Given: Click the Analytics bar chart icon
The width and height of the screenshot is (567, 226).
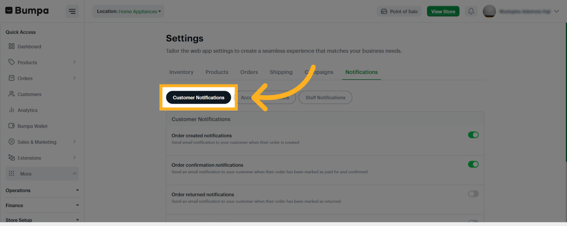Looking at the screenshot, I should [11, 110].
